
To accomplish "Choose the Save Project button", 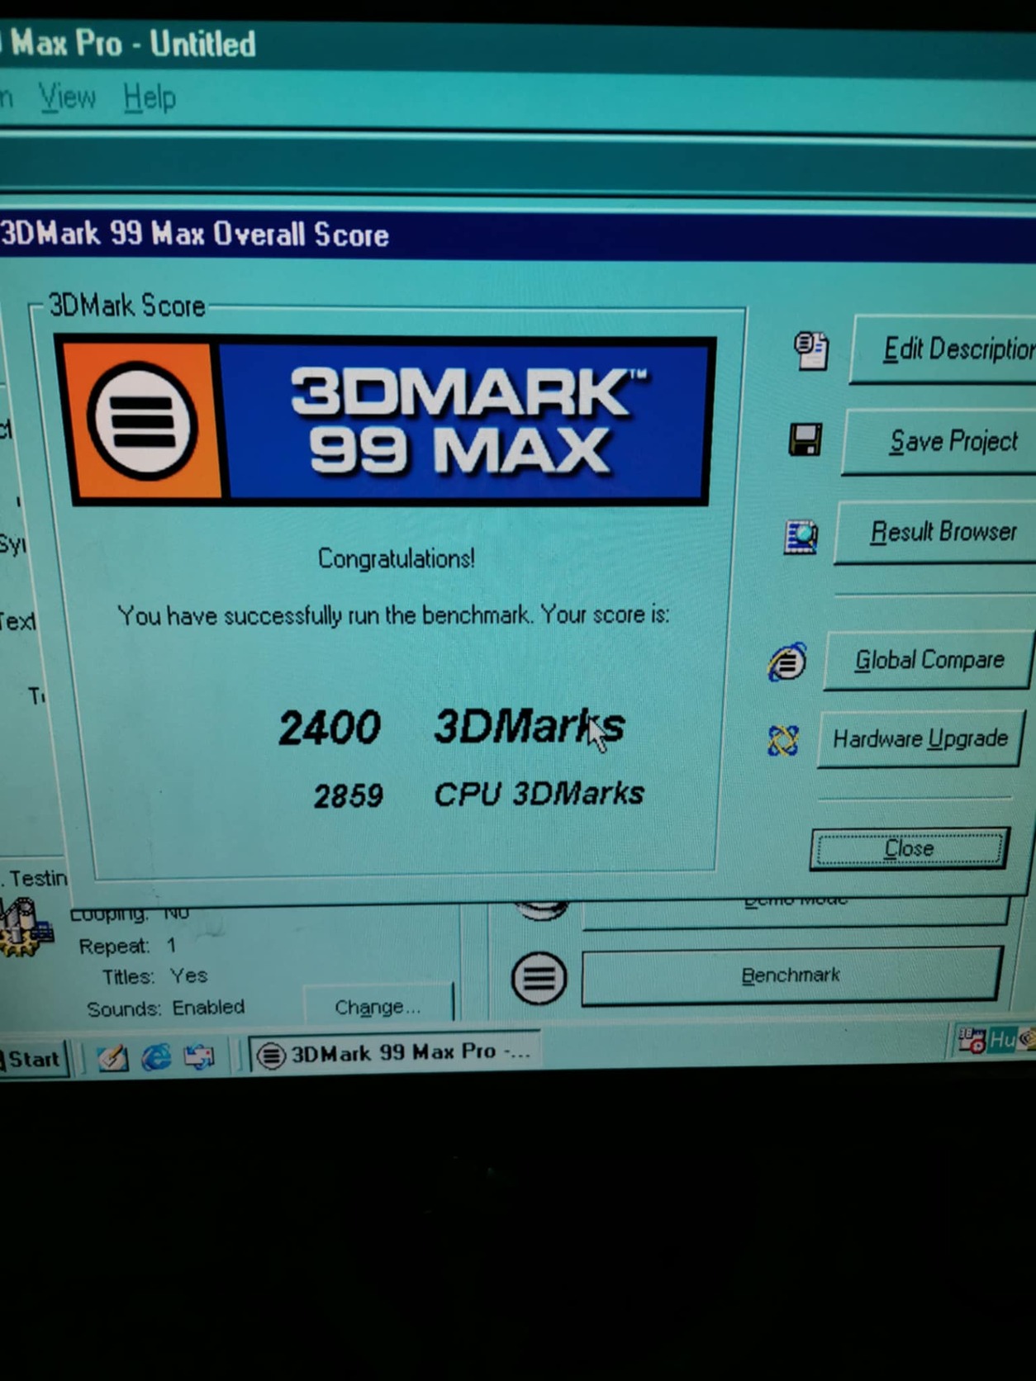I will (x=940, y=441).
